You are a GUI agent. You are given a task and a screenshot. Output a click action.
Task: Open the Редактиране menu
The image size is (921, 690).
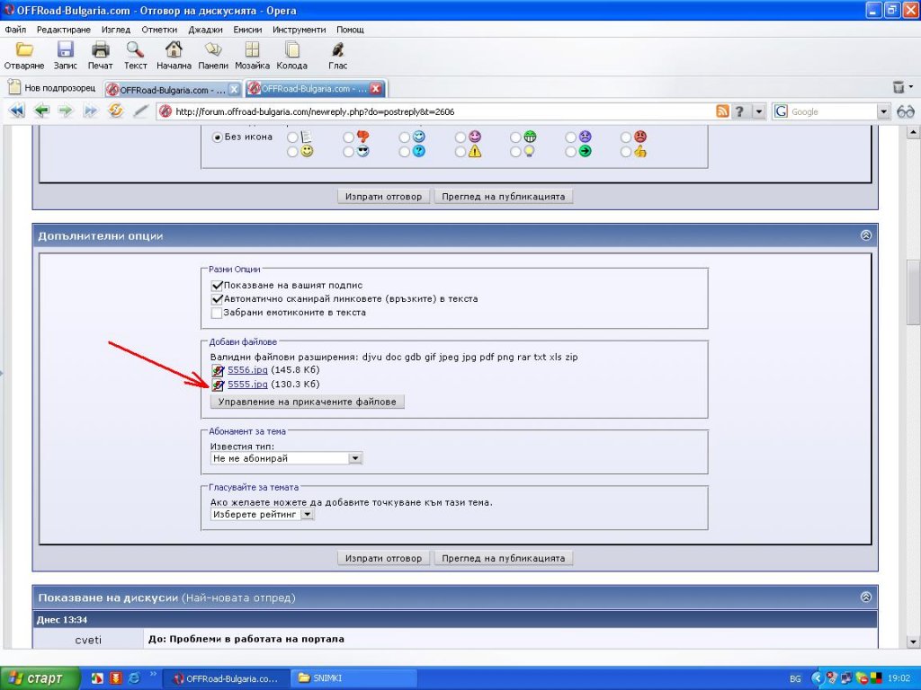click(64, 30)
